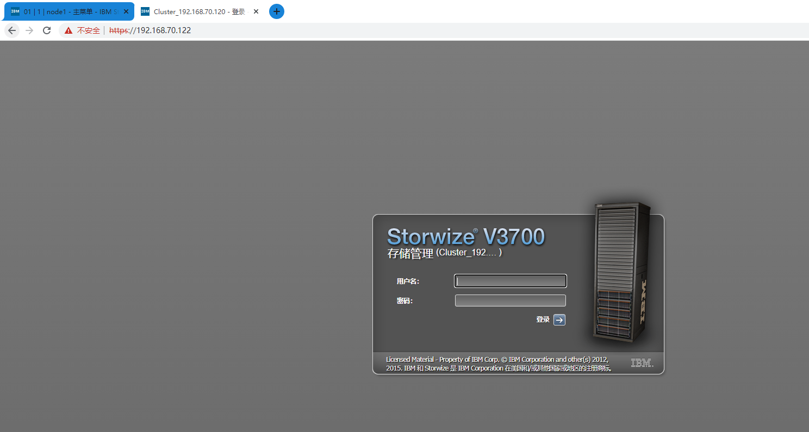Click the IBM favicon on the node1 tab

15,11
